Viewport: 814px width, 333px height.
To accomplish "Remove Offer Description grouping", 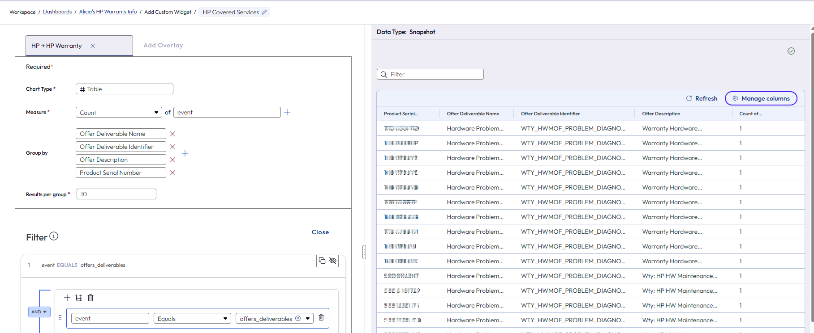I will [x=172, y=160].
